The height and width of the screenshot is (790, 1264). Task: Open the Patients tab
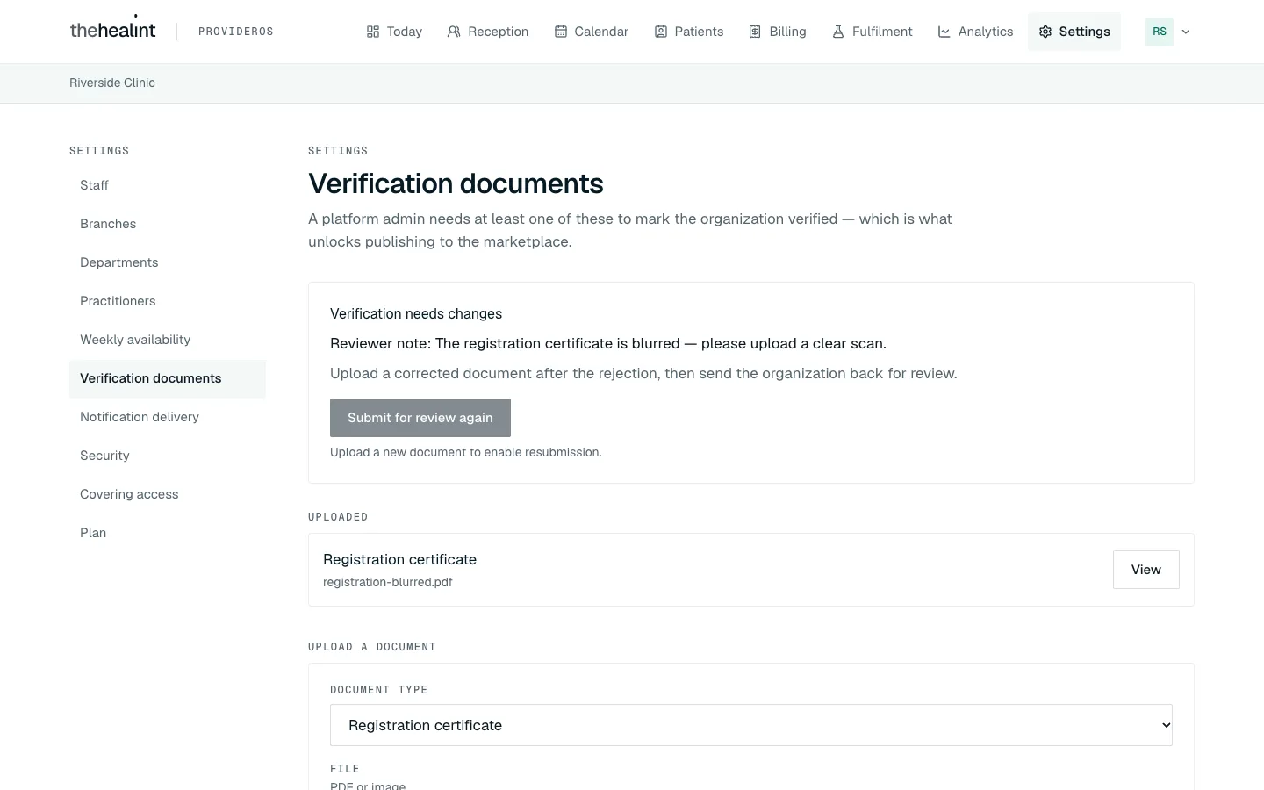pos(689,32)
